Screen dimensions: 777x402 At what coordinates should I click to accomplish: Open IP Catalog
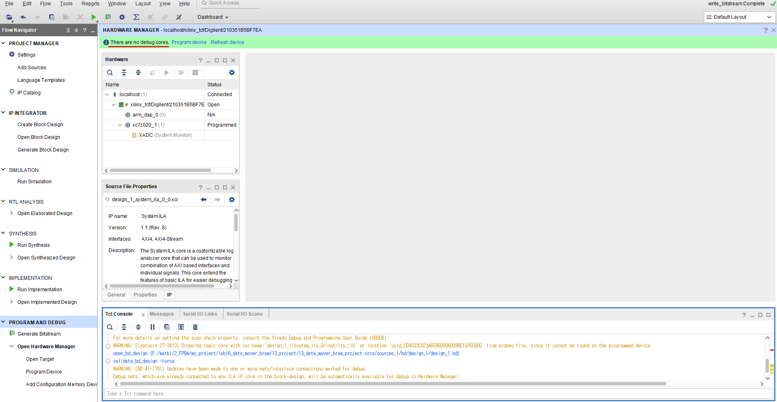point(29,93)
